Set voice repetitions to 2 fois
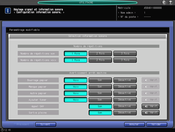175x132 pixels. 100,60
